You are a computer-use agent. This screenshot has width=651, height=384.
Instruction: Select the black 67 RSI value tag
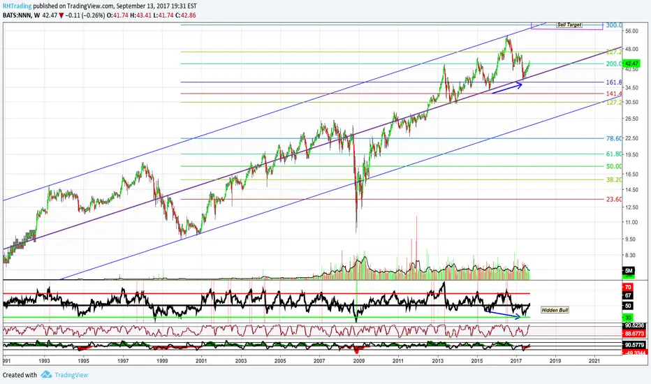628,295
